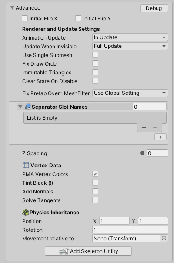The height and width of the screenshot is (263, 174).
Task: Click the Debug button
Action: coord(154,8)
